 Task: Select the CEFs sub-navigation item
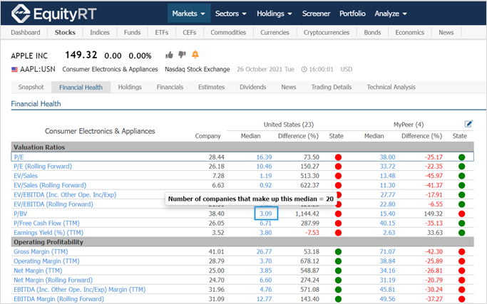point(190,32)
